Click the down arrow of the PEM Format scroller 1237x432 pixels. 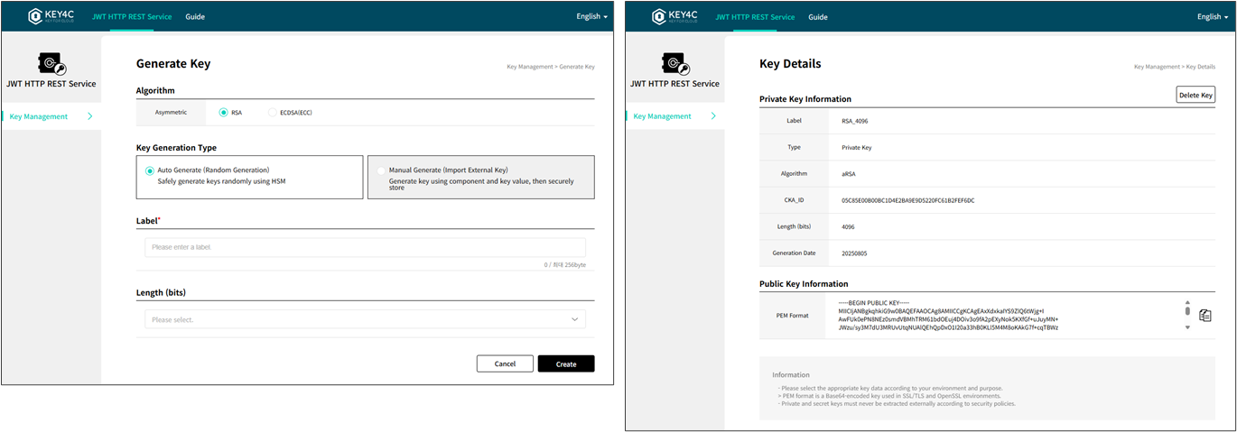[x=1187, y=326]
